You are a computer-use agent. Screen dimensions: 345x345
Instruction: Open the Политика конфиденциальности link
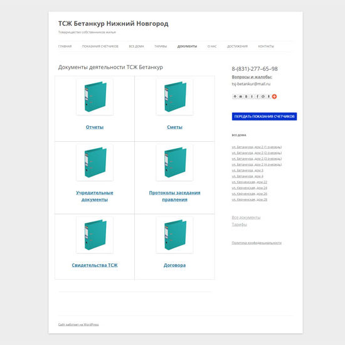click(x=257, y=243)
